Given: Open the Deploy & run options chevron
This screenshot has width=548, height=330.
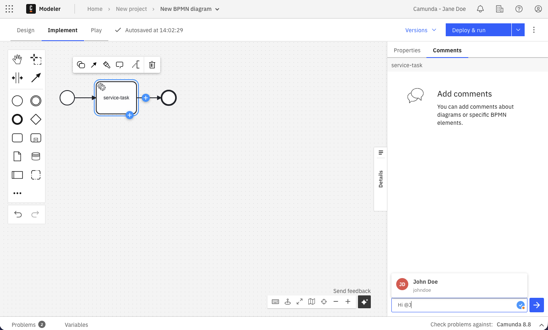Looking at the screenshot, I should tap(518, 29).
